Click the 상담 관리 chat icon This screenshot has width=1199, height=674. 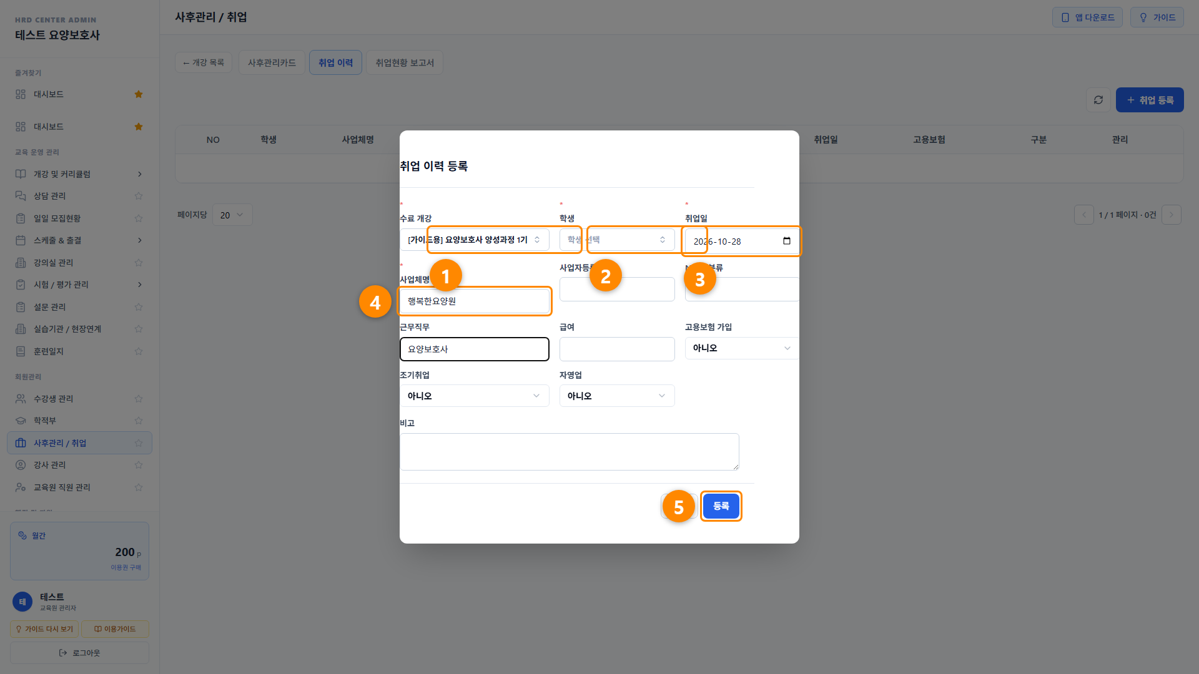(21, 196)
